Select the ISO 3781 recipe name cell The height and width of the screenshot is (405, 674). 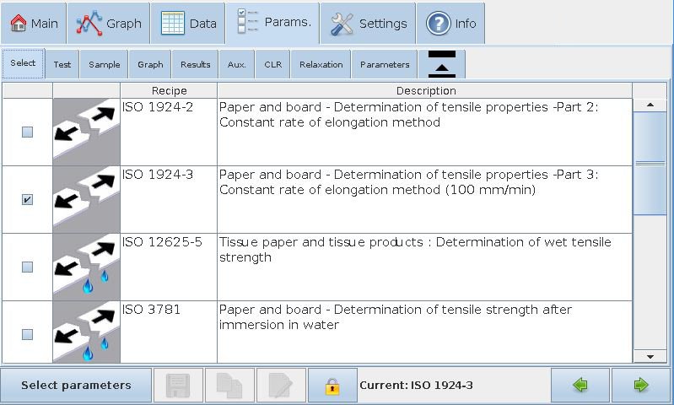tap(169, 332)
